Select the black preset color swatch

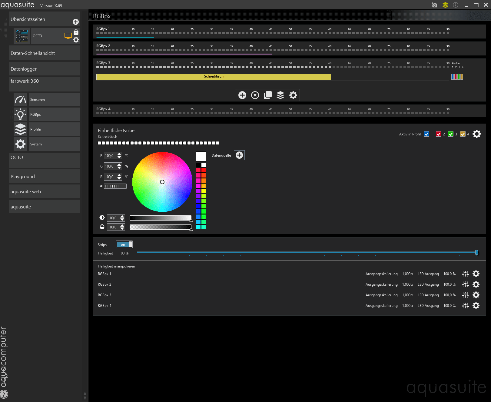198,165
